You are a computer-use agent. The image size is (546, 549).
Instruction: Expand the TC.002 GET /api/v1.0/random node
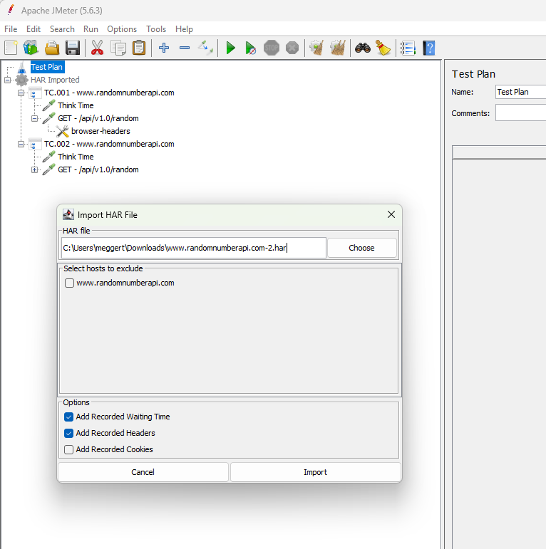click(35, 169)
